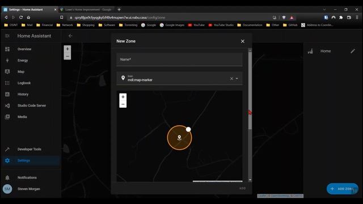Click the browser forward button
The height and width of the screenshot is (204, 363).
pos(13,18)
